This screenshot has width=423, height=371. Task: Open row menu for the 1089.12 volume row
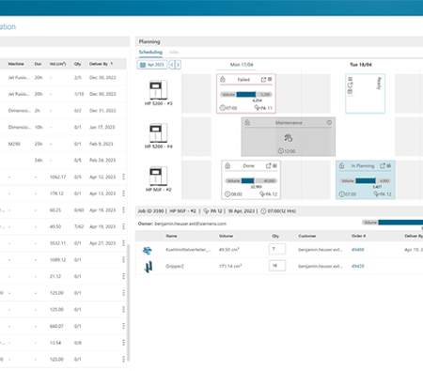click(123, 259)
